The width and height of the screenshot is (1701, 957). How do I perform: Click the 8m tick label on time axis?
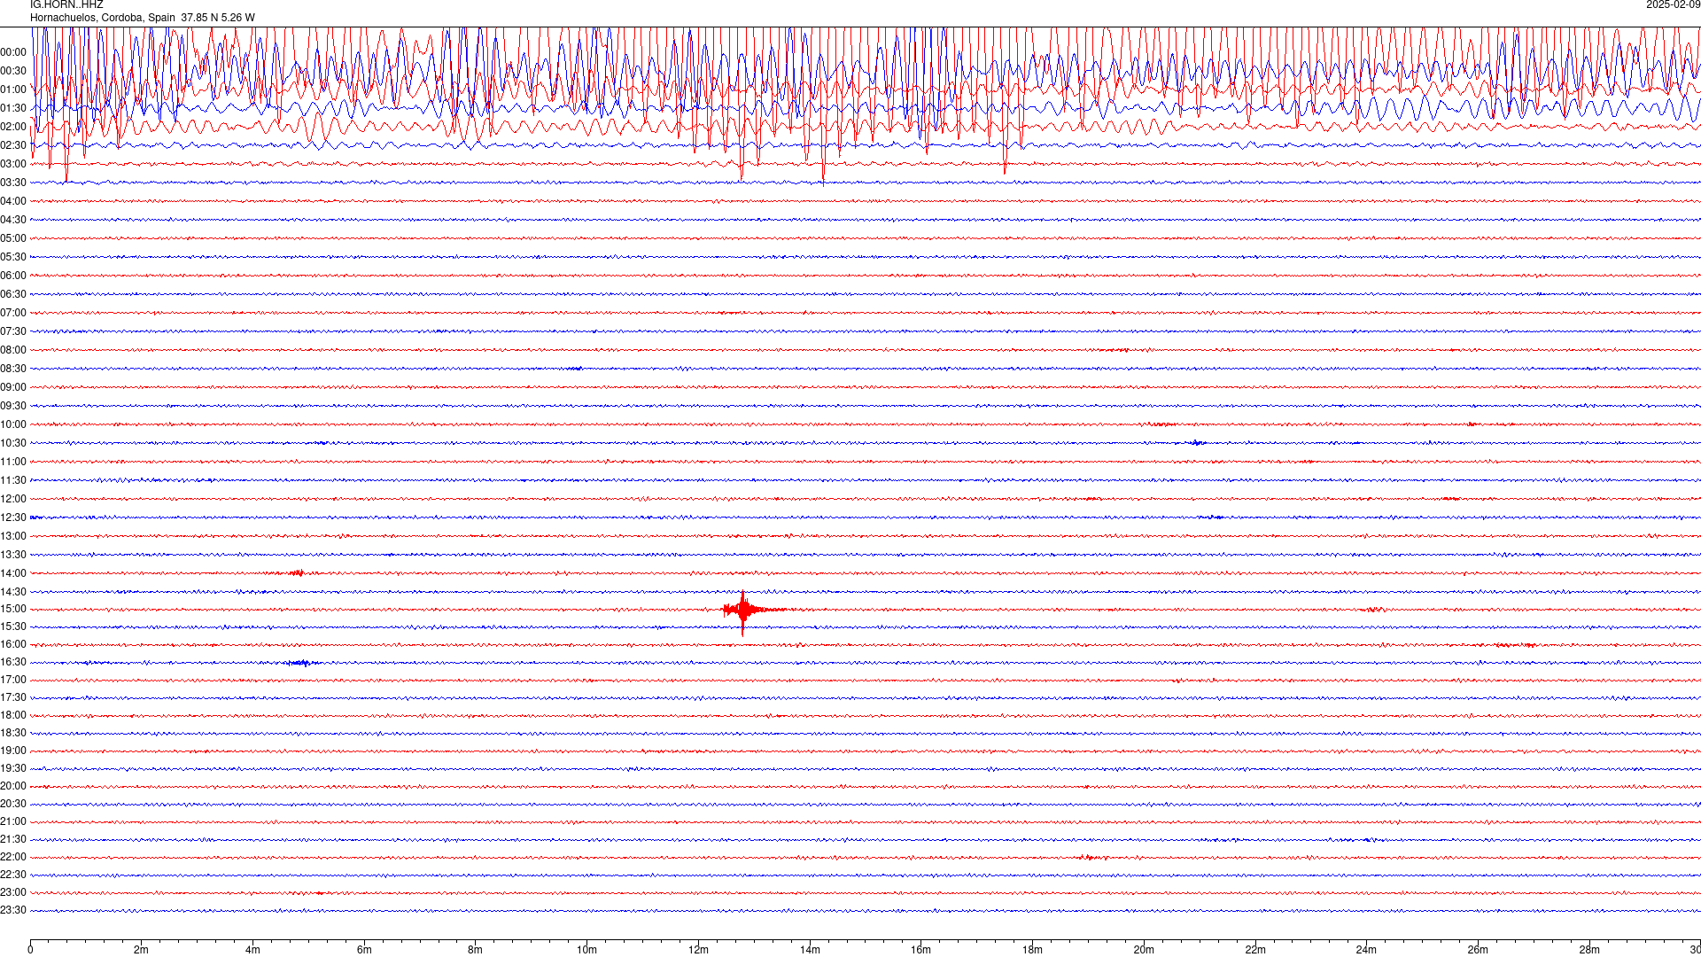coord(475,950)
